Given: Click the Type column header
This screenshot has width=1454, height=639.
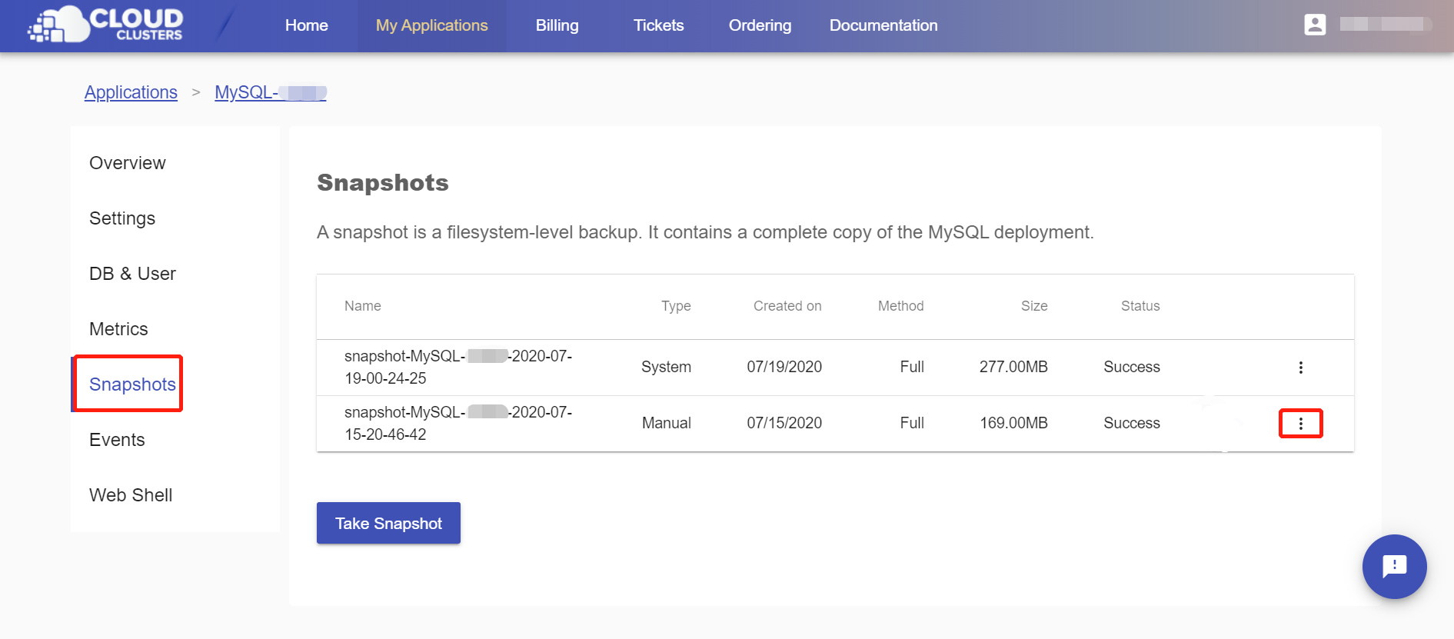Looking at the screenshot, I should 676,306.
